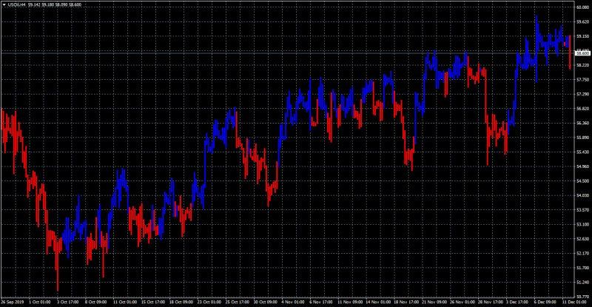The width and height of the screenshot is (592, 307).
Task: Select the 57.750 price axis label
Action: [x=582, y=80]
